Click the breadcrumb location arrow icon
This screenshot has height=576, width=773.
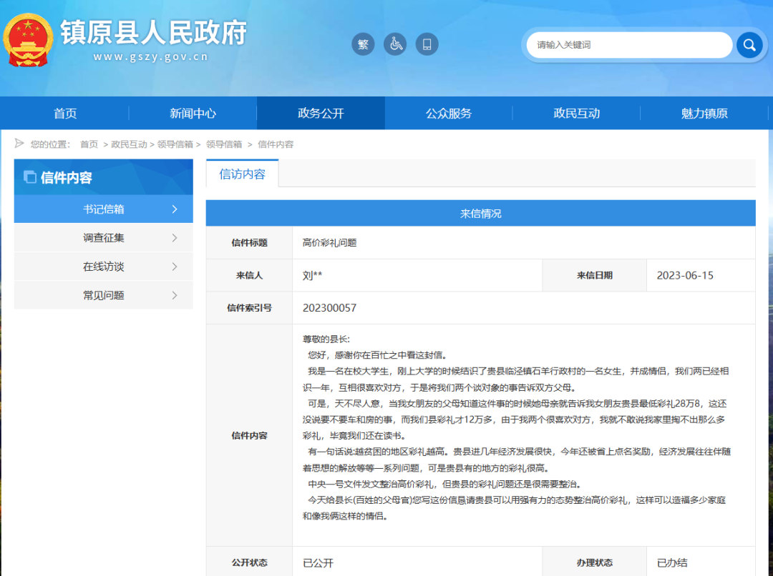pos(18,143)
